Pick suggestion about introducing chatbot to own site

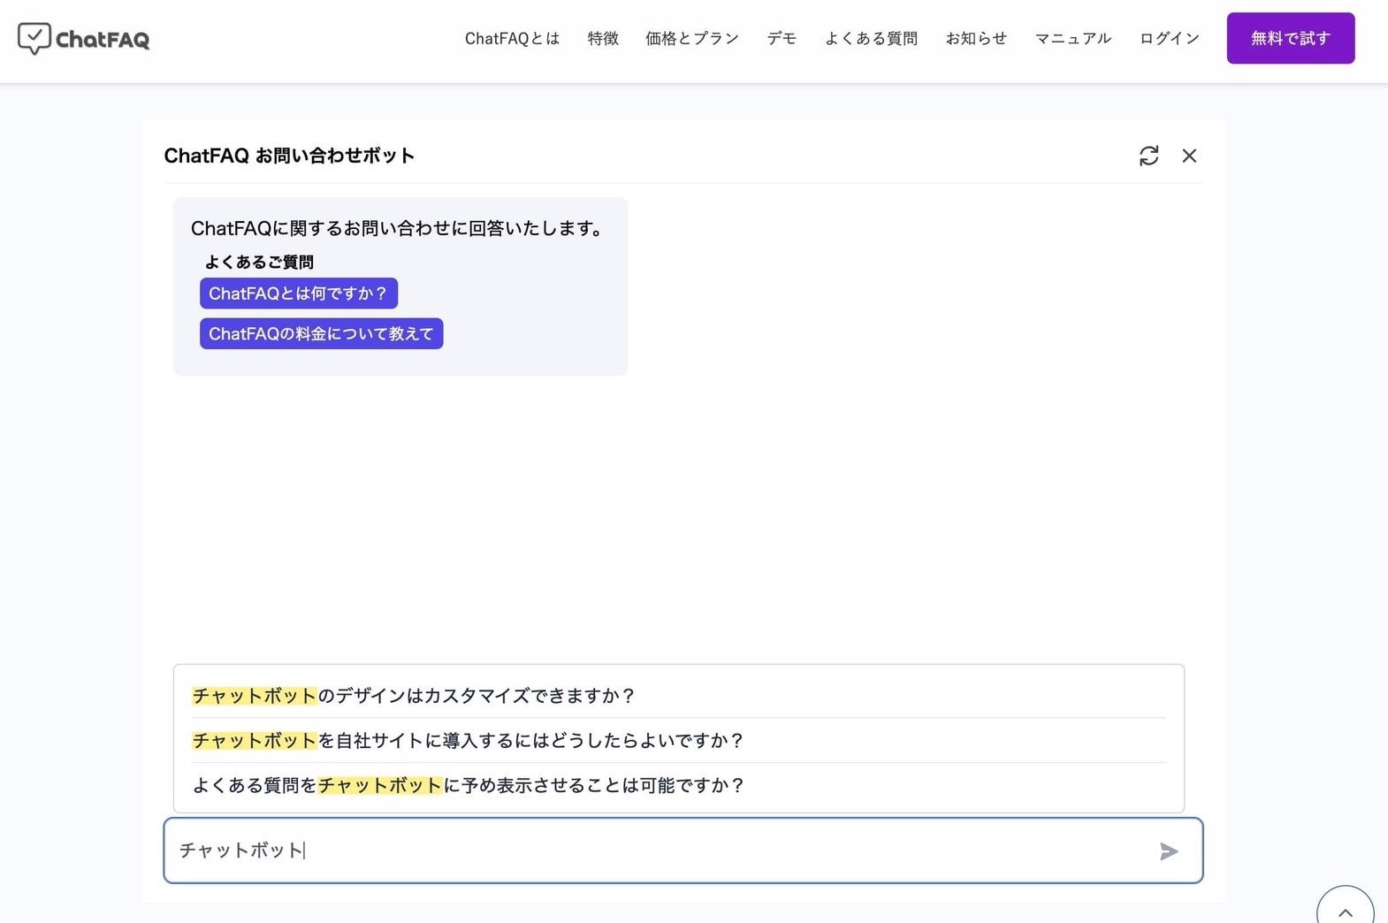(468, 740)
